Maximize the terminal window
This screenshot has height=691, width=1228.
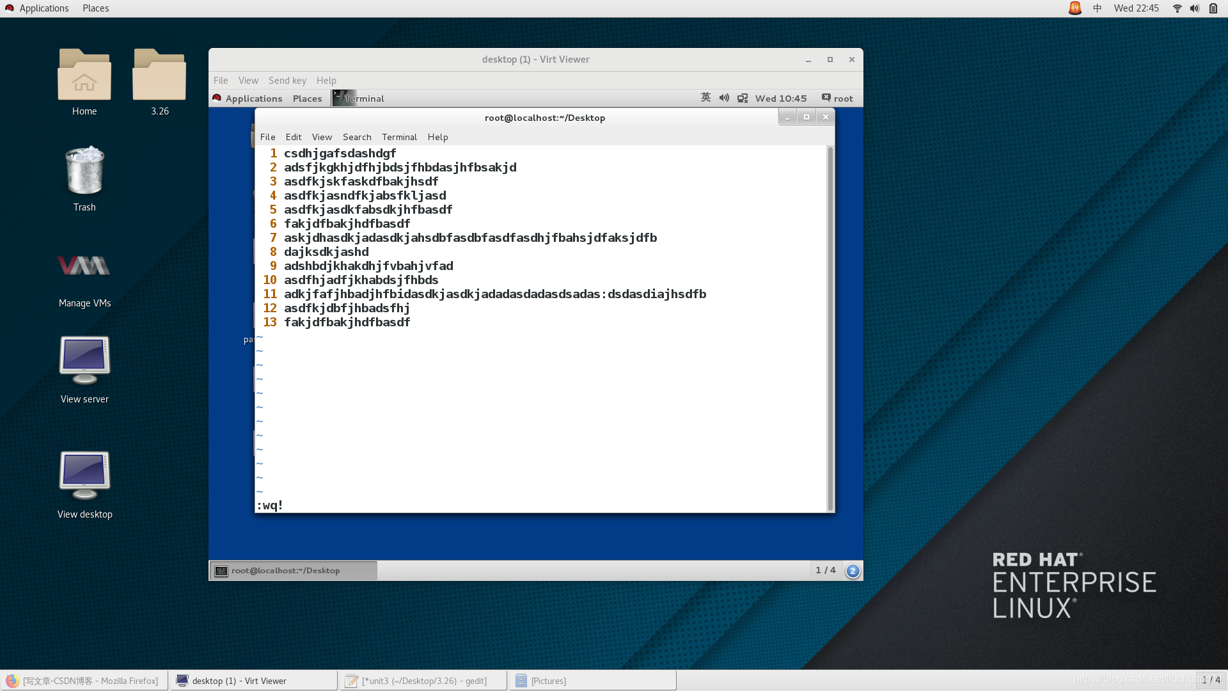point(807,117)
